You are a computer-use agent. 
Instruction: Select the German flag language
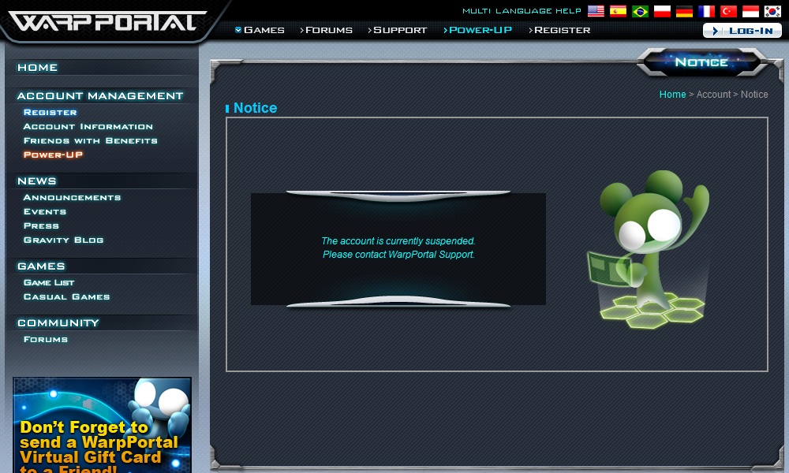684,11
